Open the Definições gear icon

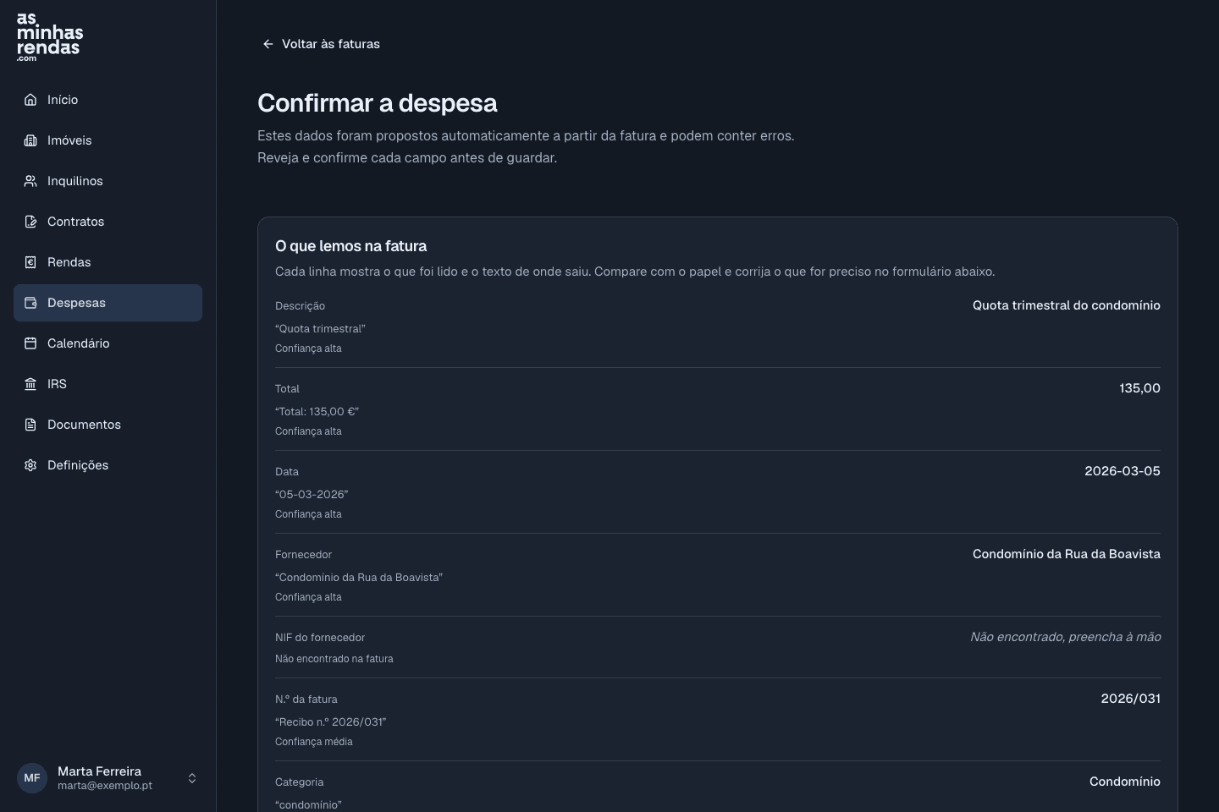tap(30, 465)
